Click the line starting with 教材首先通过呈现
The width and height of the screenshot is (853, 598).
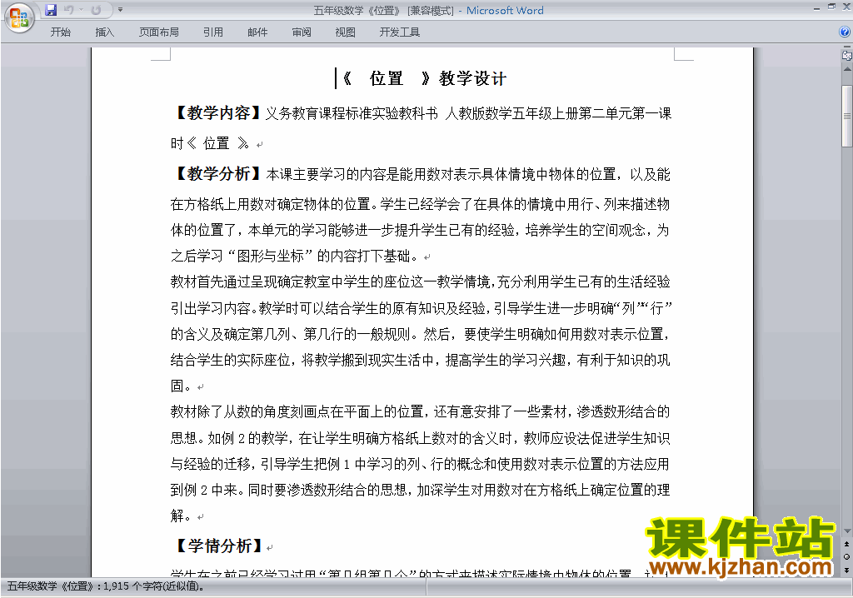421,282
